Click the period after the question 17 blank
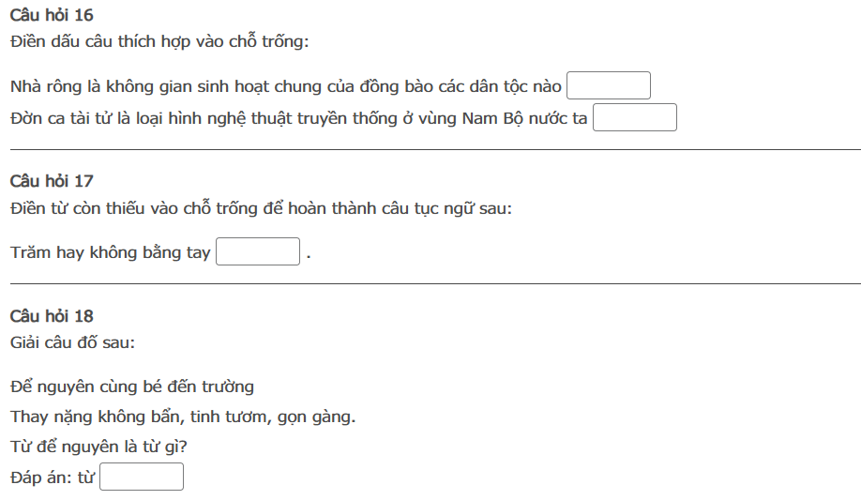This screenshot has width=861, height=500. point(308,255)
